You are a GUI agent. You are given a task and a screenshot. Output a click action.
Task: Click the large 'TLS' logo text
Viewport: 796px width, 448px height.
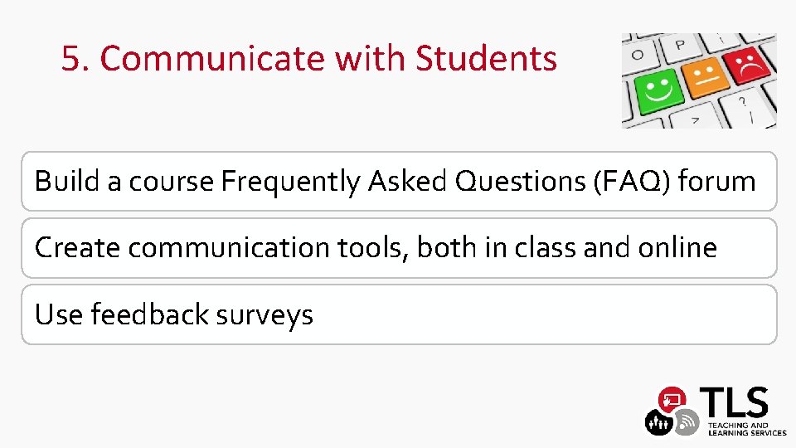click(x=735, y=402)
